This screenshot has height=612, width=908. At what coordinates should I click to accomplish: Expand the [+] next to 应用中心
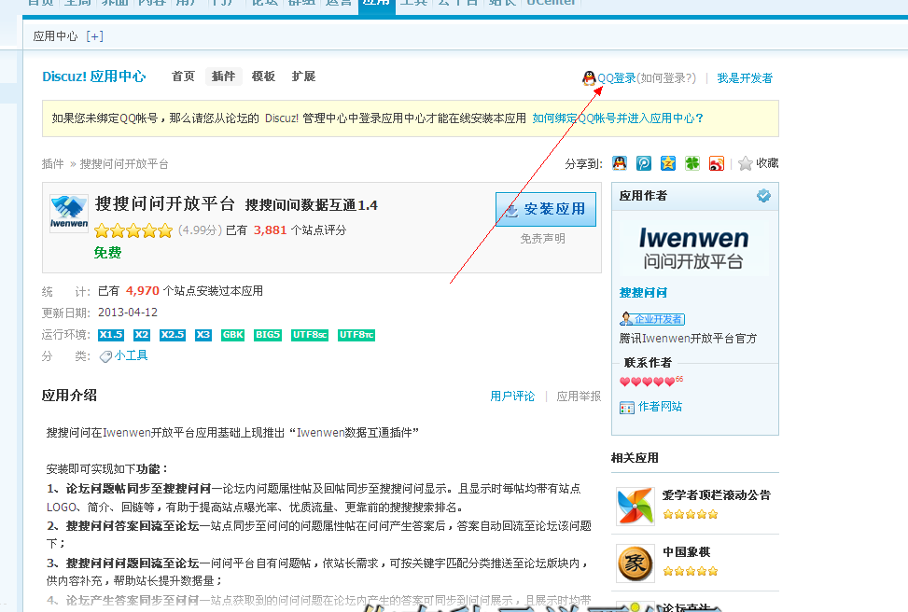tap(94, 35)
